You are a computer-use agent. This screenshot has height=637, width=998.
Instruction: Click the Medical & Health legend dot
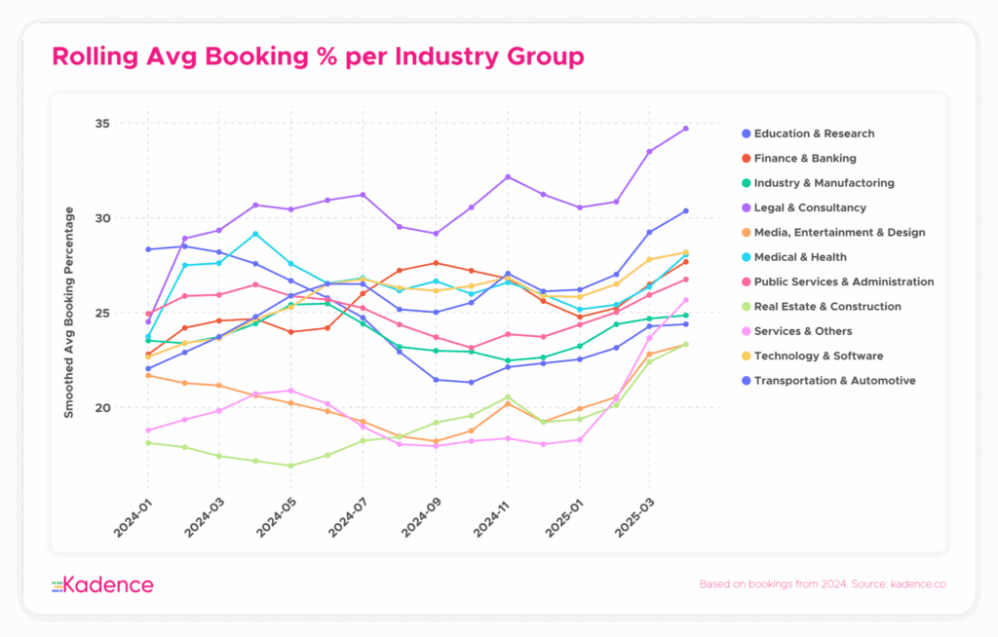pyautogui.click(x=746, y=257)
